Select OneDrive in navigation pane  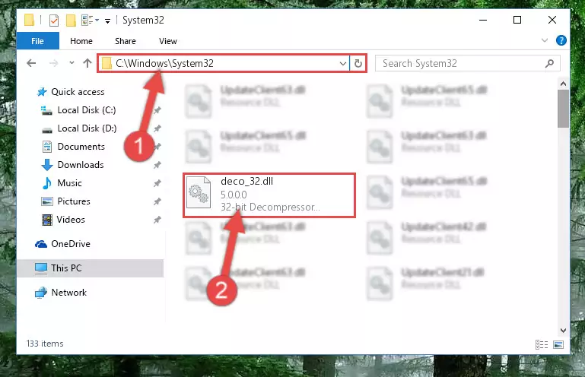point(71,244)
